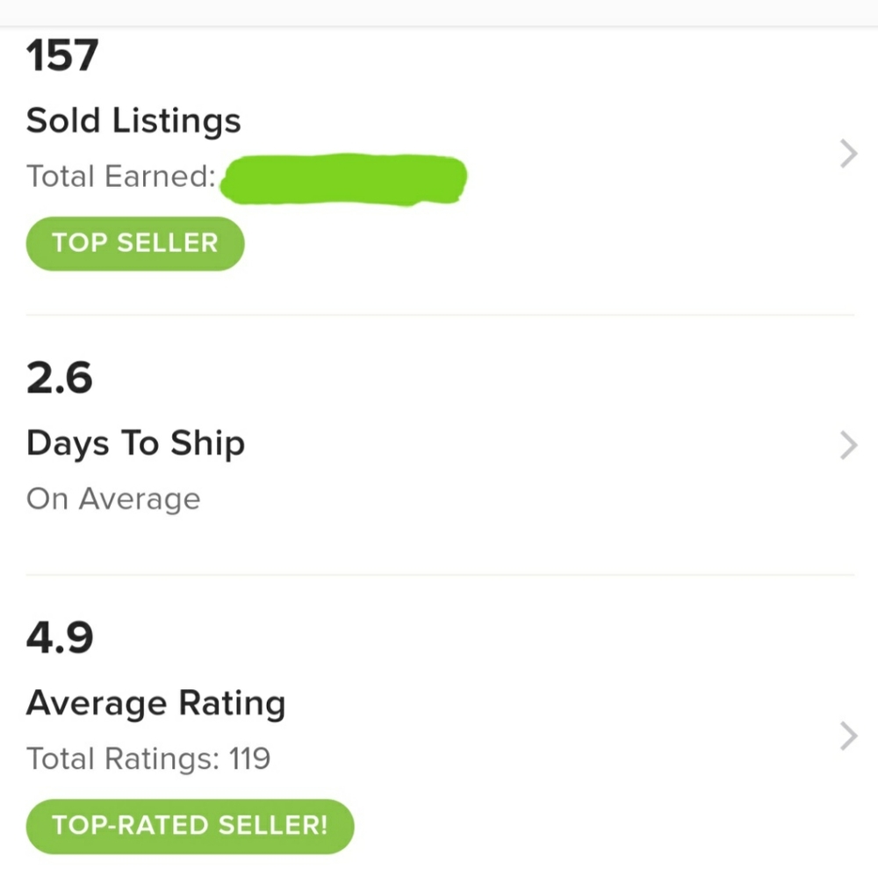The image size is (878, 876).
Task: Tap the TOP SELLER badge
Action: [134, 243]
